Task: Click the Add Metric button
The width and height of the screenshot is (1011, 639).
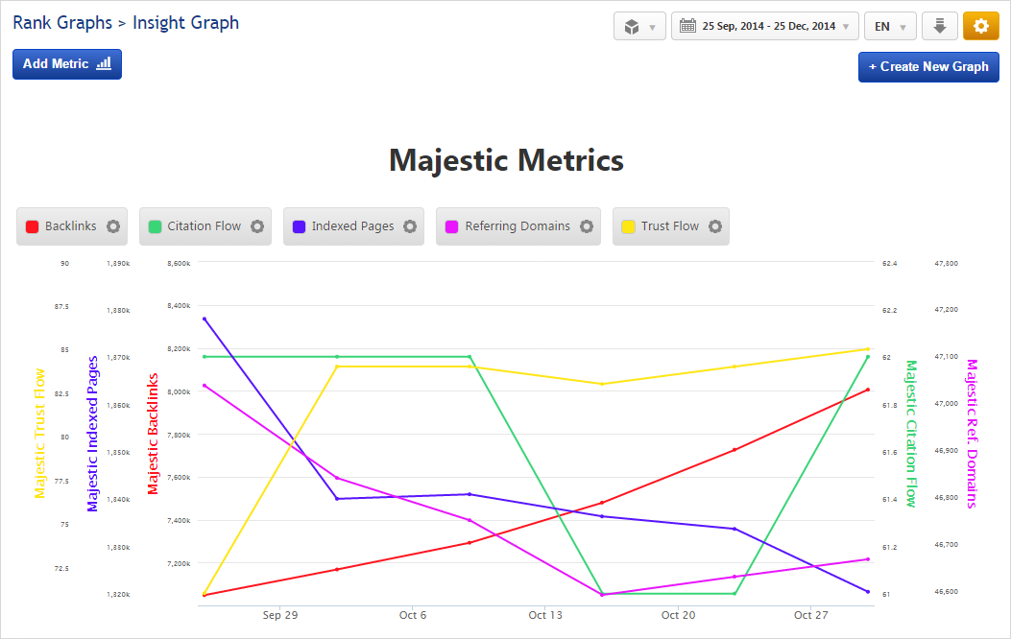Action: pyautogui.click(x=67, y=64)
